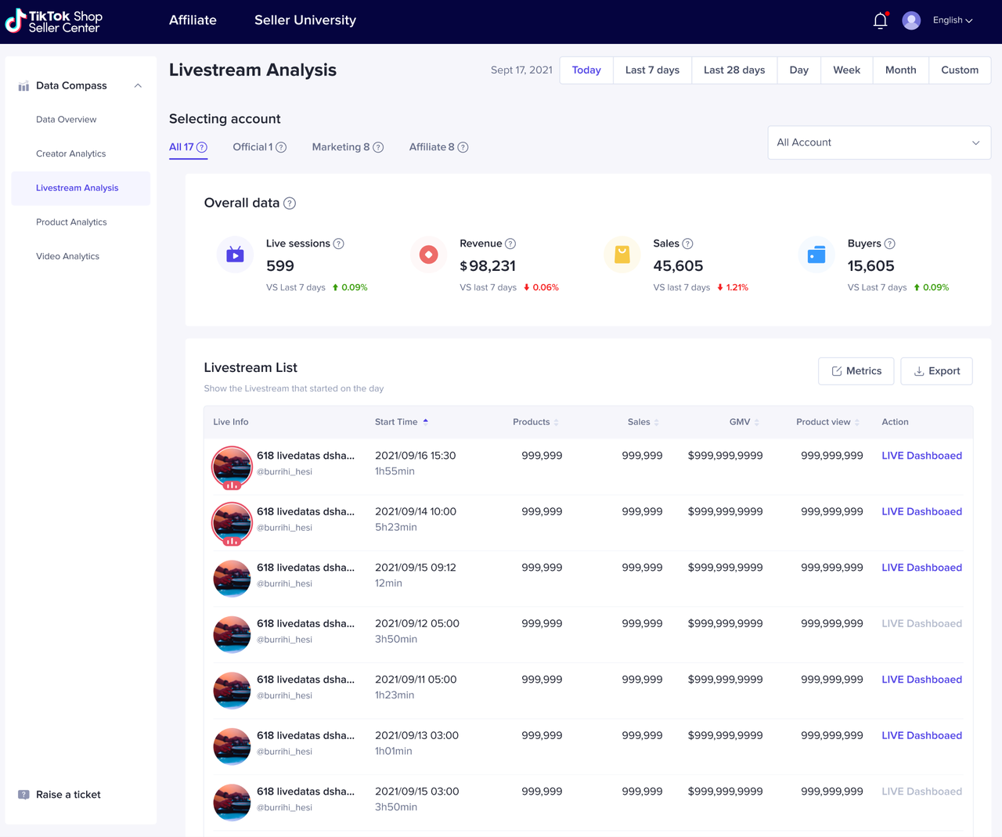1002x837 pixels.
Task: Click the help icon next to Affiliate 8
Action: click(463, 148)
